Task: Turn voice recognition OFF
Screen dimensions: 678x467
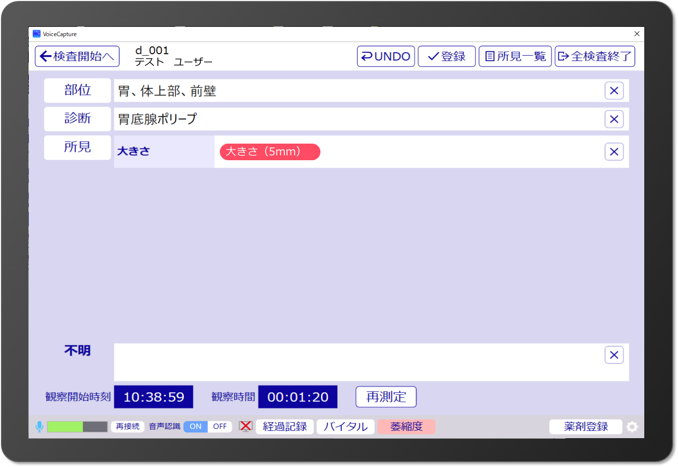Action: [220, 426]
